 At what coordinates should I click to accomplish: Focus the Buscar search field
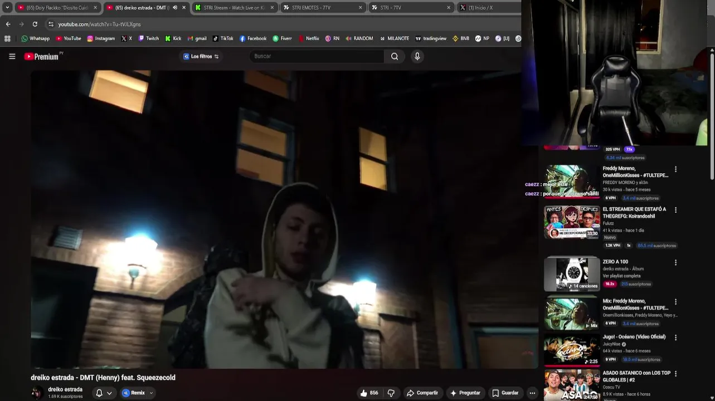[317, 56]
